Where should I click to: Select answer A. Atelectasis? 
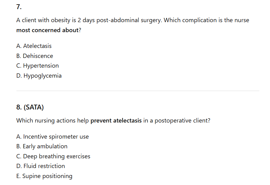coord(34,46)
